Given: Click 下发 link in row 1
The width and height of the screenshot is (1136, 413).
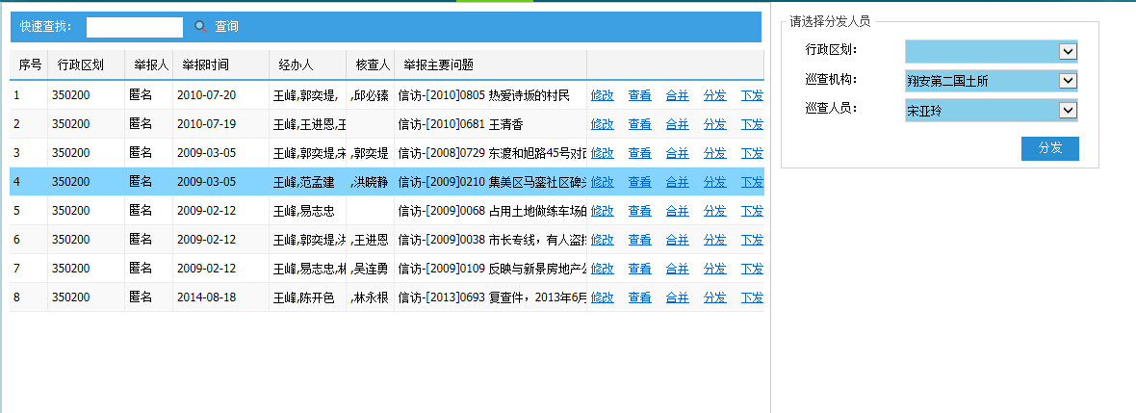Looking at the screenshot, I should tap(752, 95).
